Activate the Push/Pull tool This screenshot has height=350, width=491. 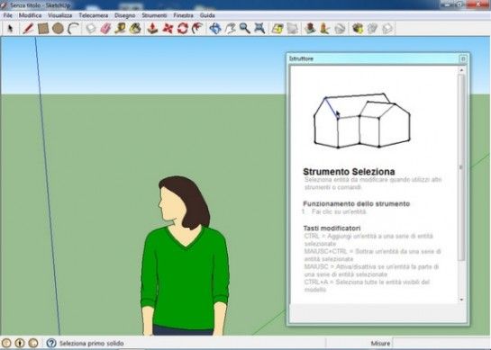(x=152, y=29)
